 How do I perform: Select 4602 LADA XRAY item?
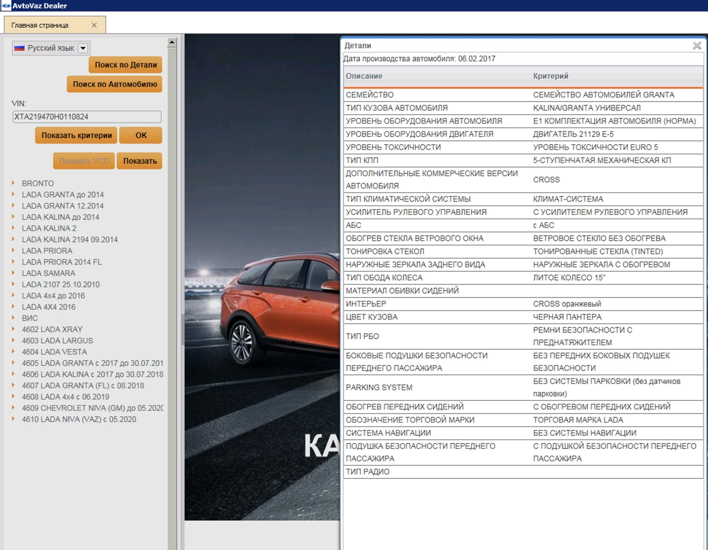tap(52, 329)
